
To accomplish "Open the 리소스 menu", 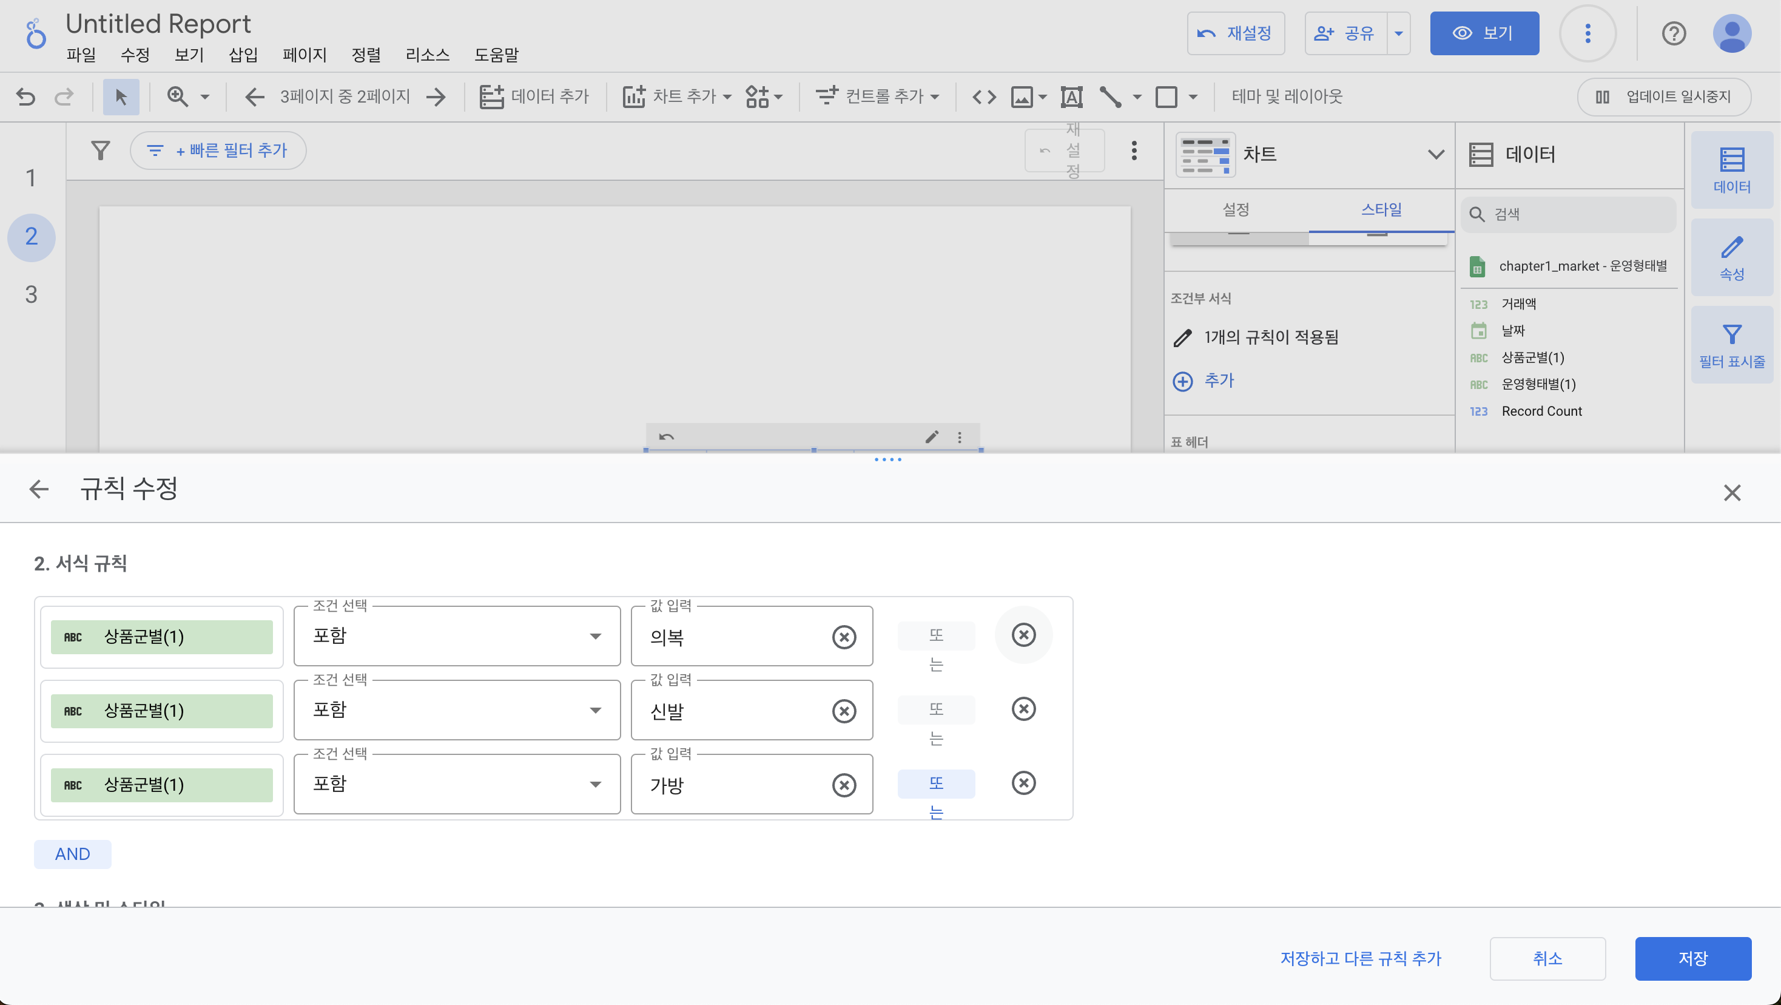I will pos(426,55).
